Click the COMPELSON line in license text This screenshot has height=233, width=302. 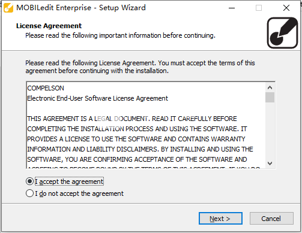tap(46, 88)
